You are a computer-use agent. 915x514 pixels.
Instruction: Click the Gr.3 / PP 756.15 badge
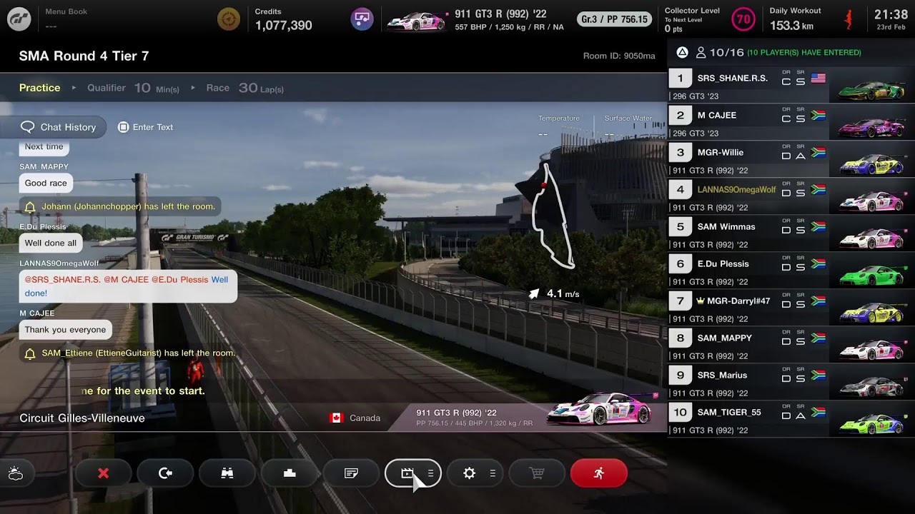pos(615,19)
